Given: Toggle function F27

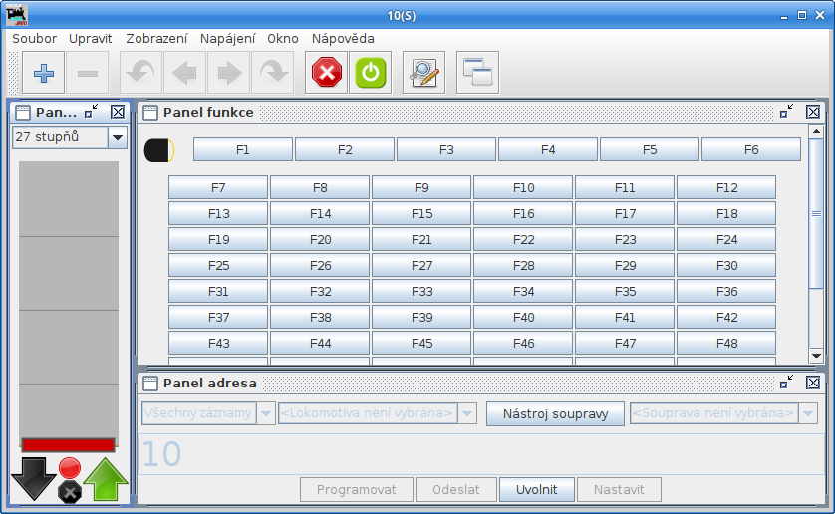Looking at the screenshot, I should pyautogui.click(x=421, y=266).
